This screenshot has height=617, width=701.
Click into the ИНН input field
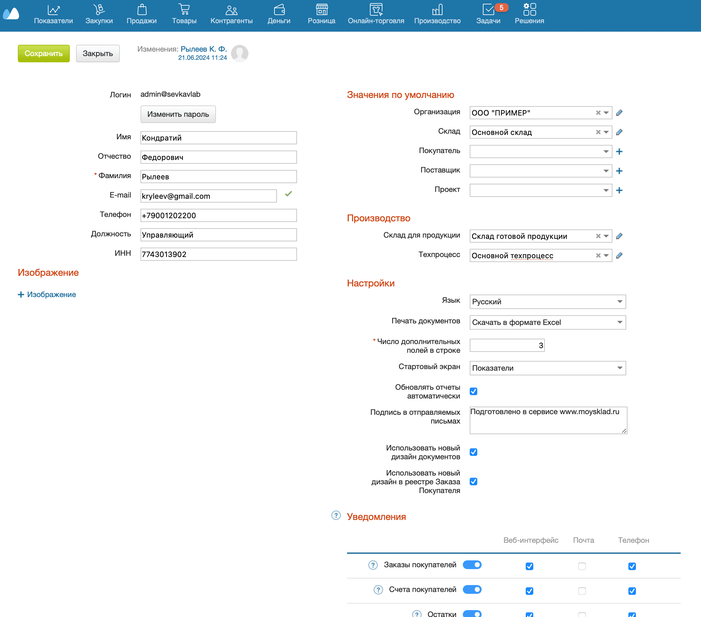218,255
